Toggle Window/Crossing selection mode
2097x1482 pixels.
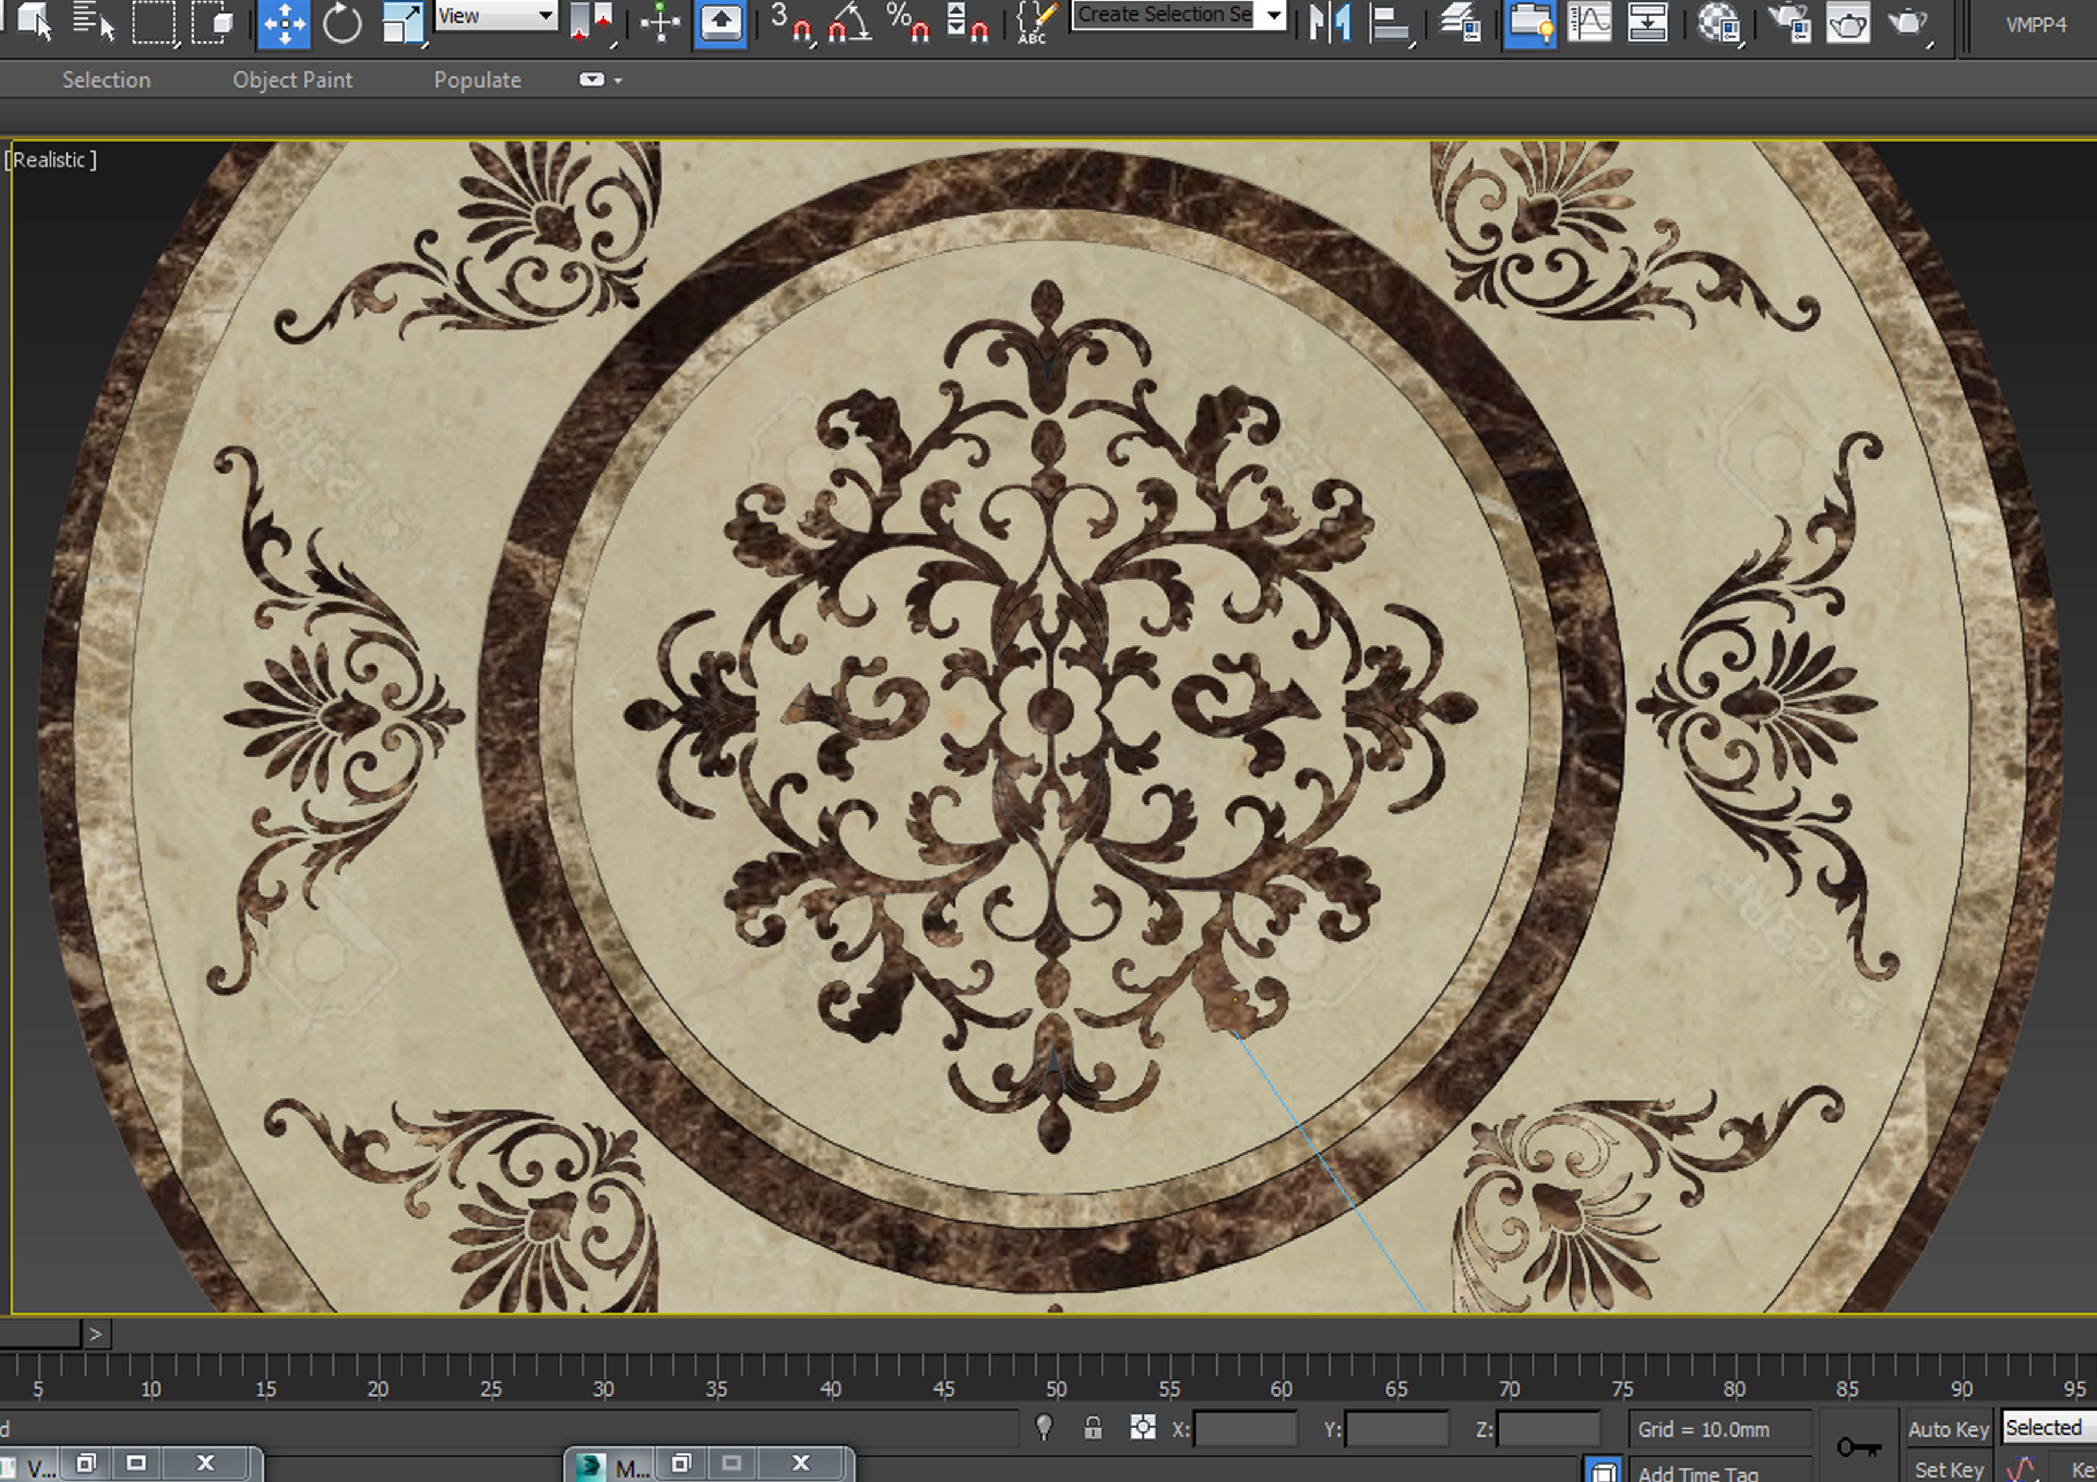[x=214, y=22]
